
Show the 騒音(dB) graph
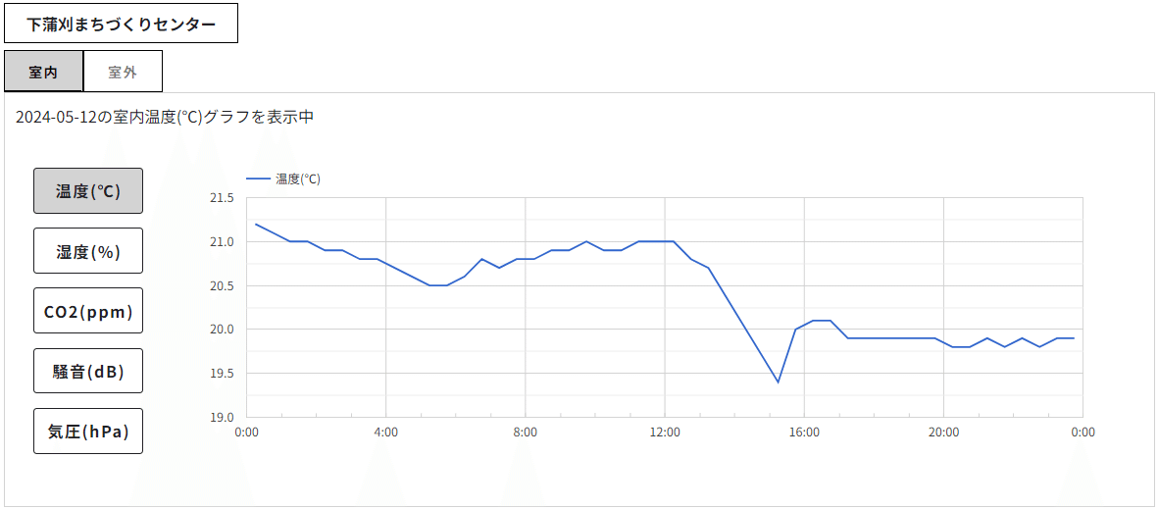point(88,372)
